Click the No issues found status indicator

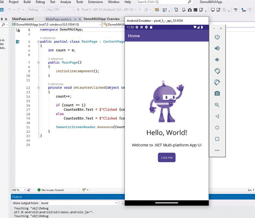pyautogui.click(x=50, y=190)
